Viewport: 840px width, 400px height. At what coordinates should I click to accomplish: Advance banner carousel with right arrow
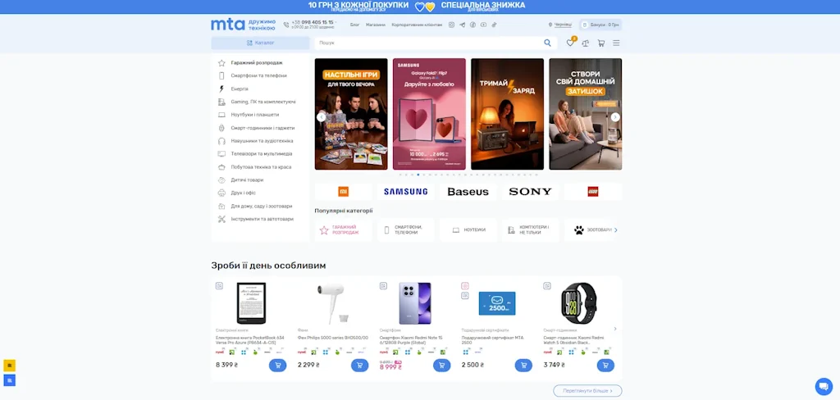[x=615, y=117]
